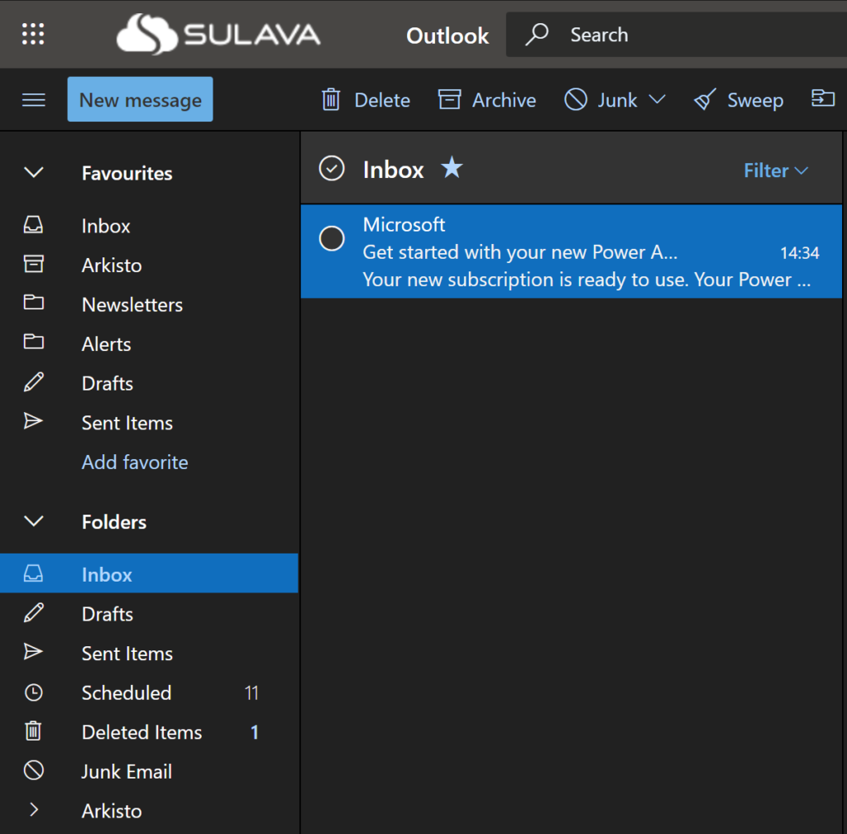Click the search magnifier icon
The image size is (847, 834).
click(x=537, y=35)
